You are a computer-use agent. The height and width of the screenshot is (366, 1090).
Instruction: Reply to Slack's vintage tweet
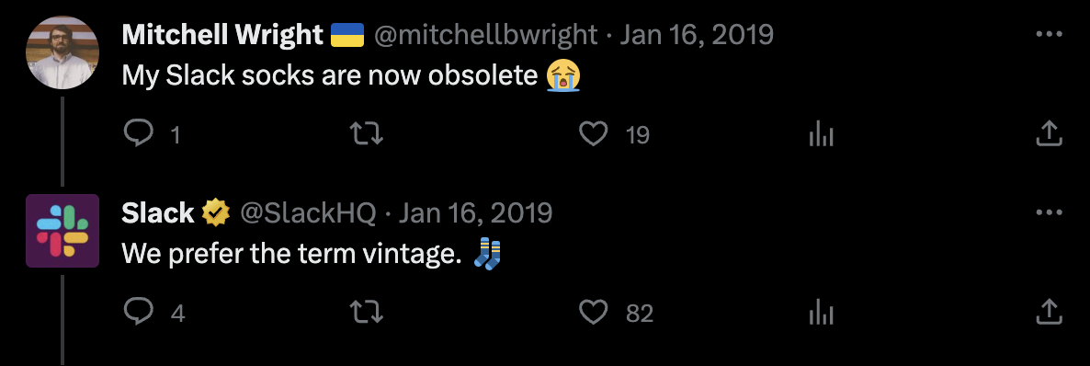tap(139, 312)
